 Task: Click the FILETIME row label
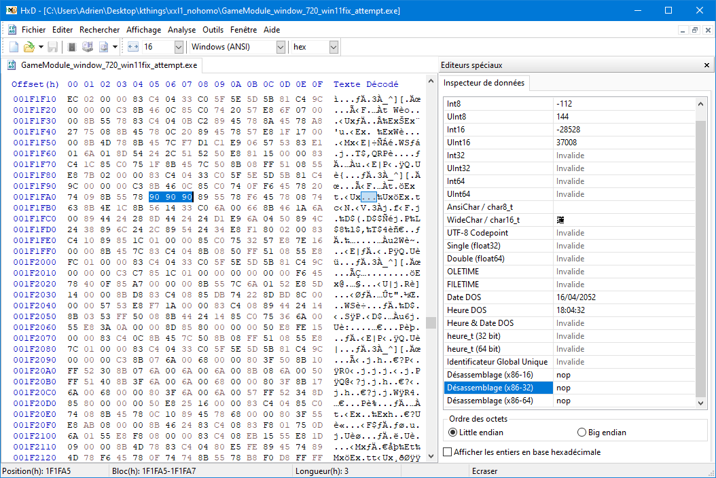tap(463, 284)
